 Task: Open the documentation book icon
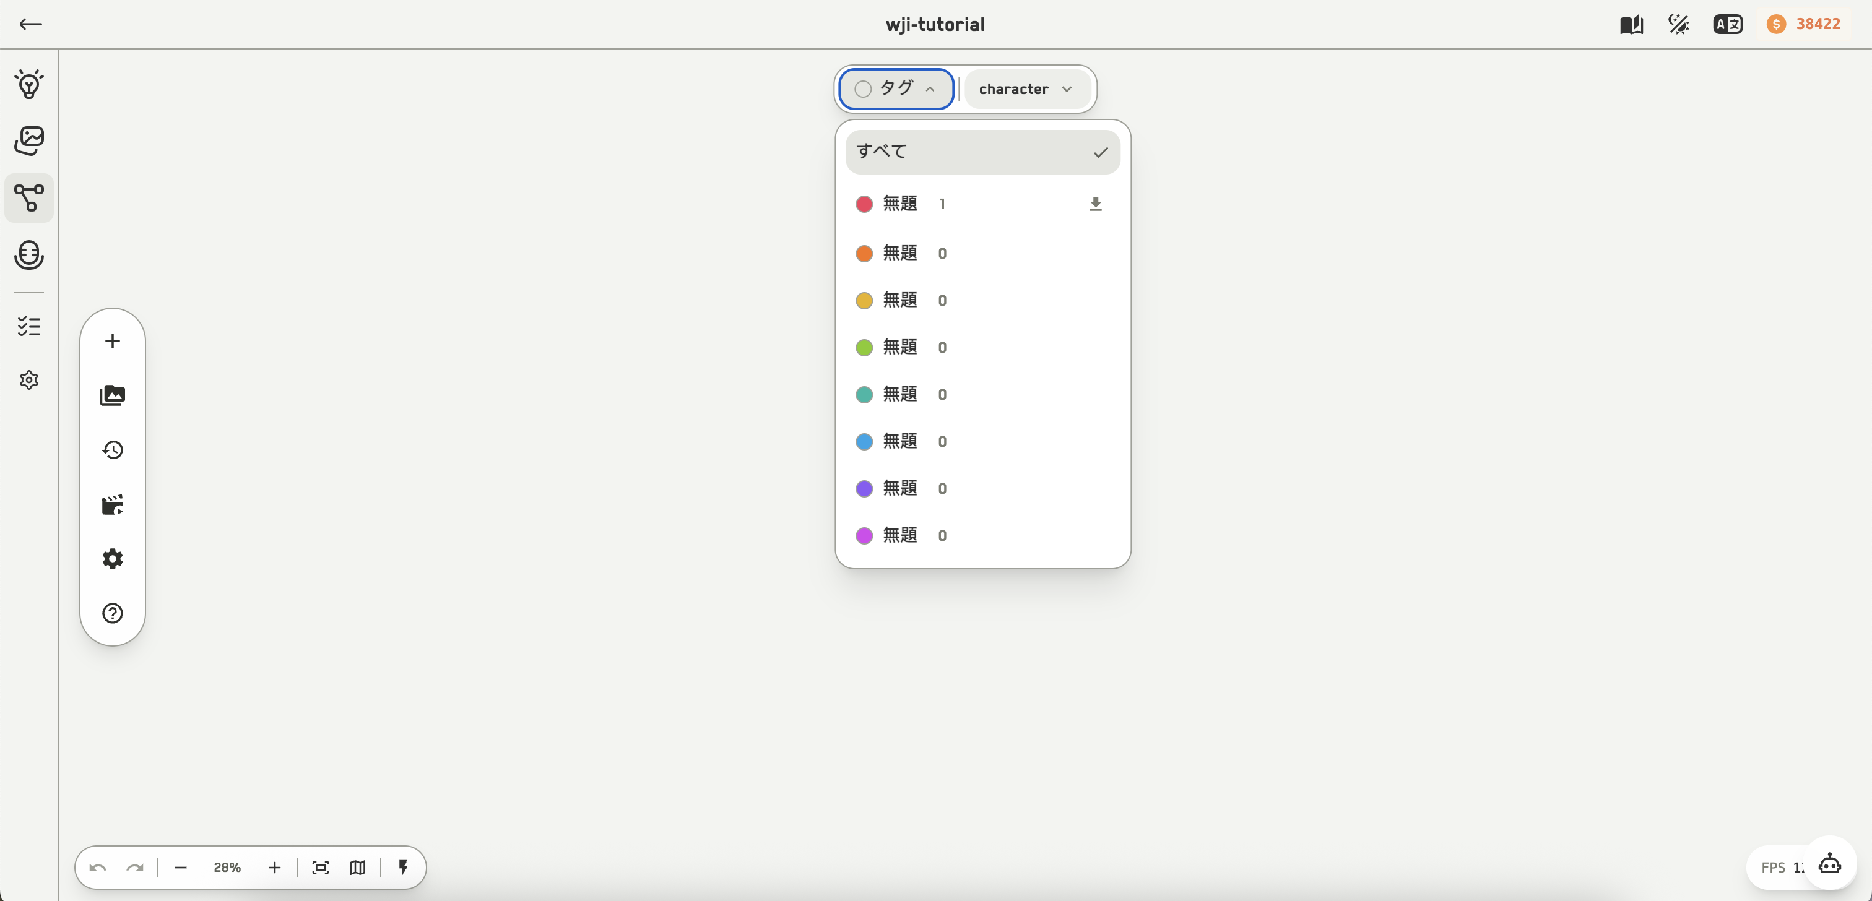1631,25
